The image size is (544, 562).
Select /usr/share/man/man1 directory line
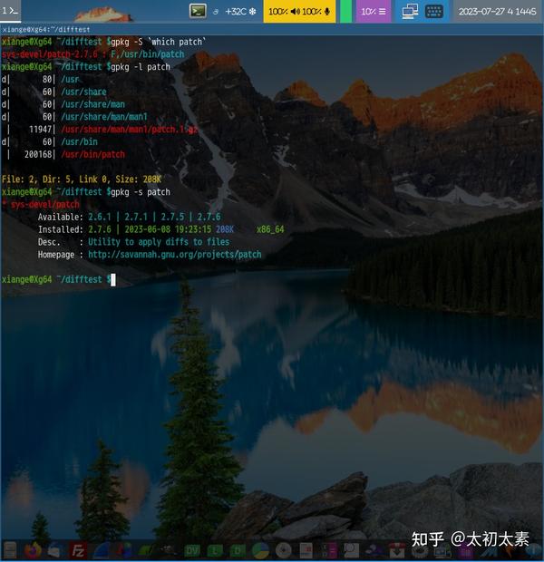(x=104, y=117)
